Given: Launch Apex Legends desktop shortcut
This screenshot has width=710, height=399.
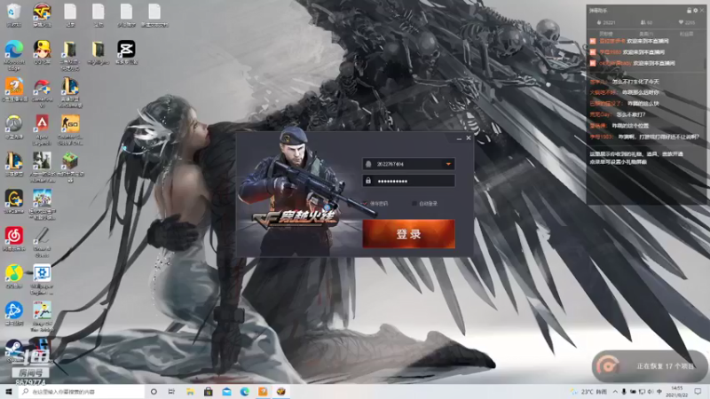Looking at the screenshot, I should 42,123.
